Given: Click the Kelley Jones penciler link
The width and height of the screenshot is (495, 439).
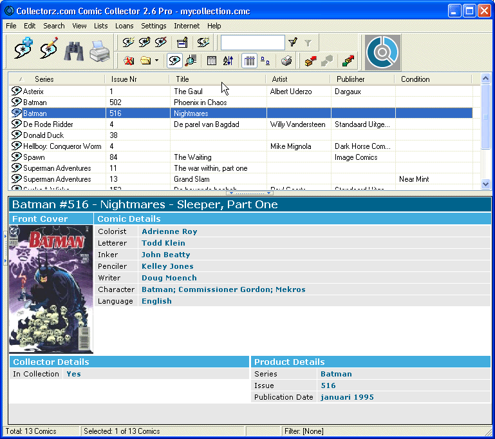Looking at the screenshot, I should pos(167,266).
